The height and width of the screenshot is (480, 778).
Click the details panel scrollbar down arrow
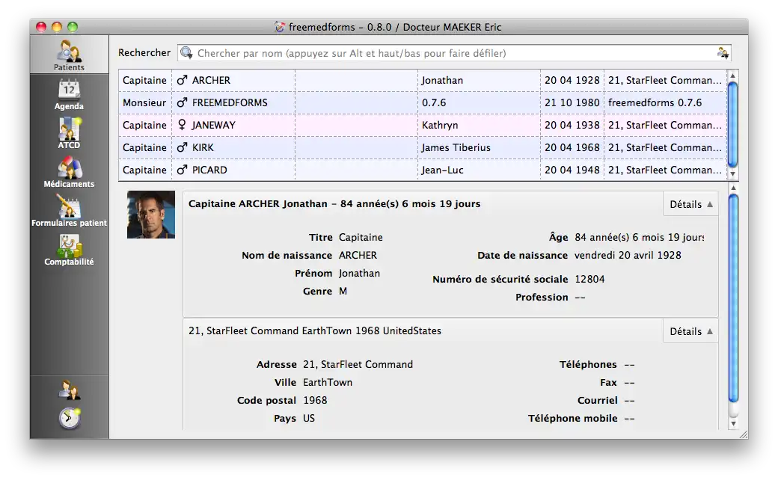pyautogui.click(x=733, y=423)
